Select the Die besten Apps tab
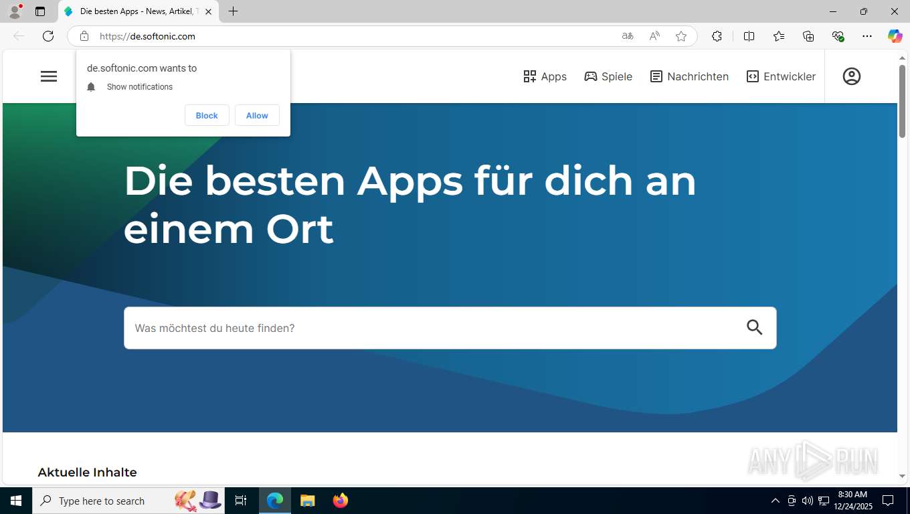 coord(139,11)
